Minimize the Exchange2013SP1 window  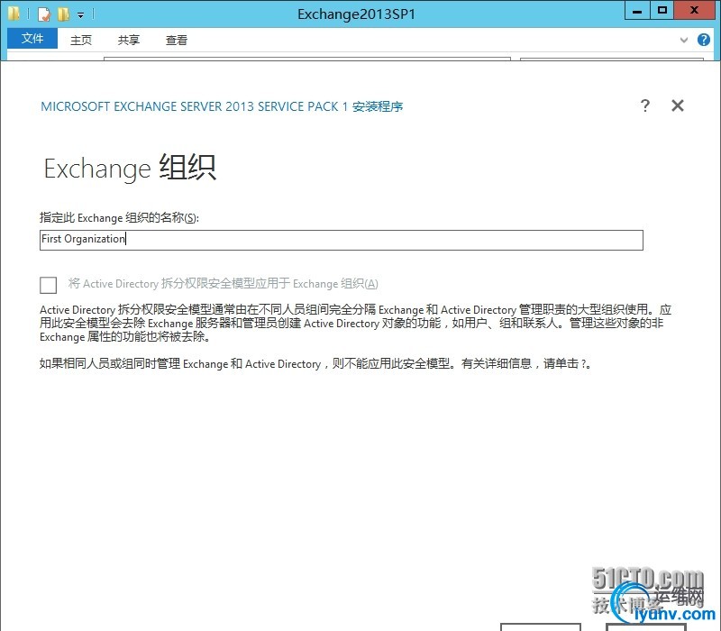637,10
